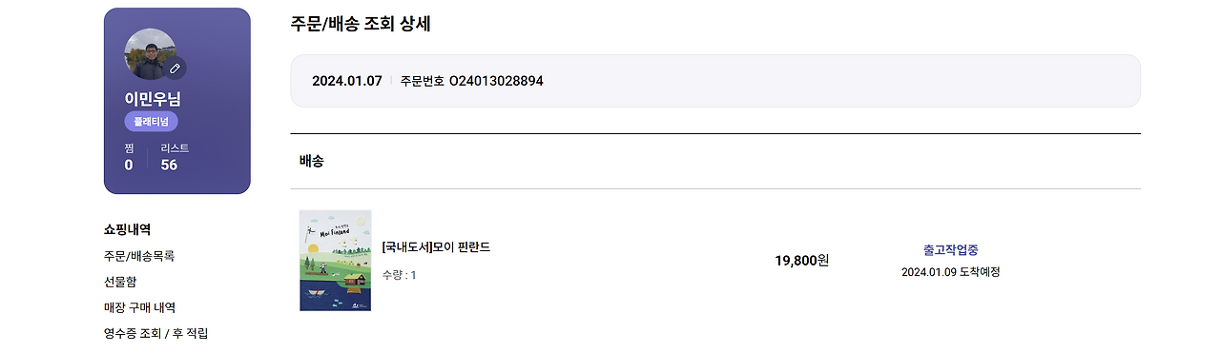Click the pencil edit icon on profile photo

point(175,69)
